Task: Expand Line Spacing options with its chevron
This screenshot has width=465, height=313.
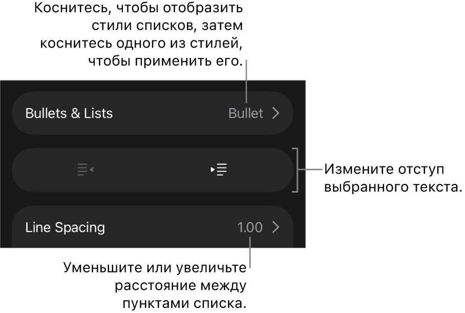Action: tap(276, 227)
